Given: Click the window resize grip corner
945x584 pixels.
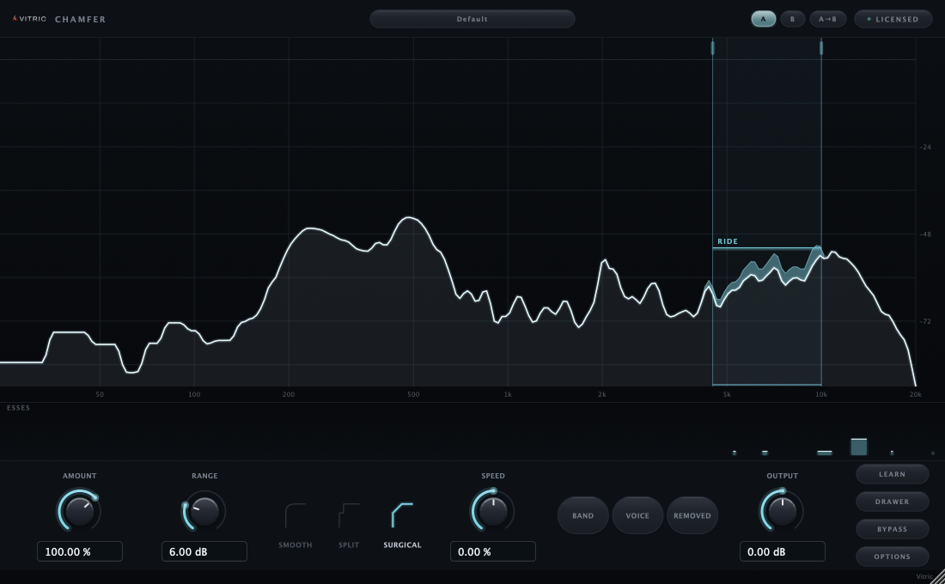Looking at the screenshot, I should (x=939, y=578).
